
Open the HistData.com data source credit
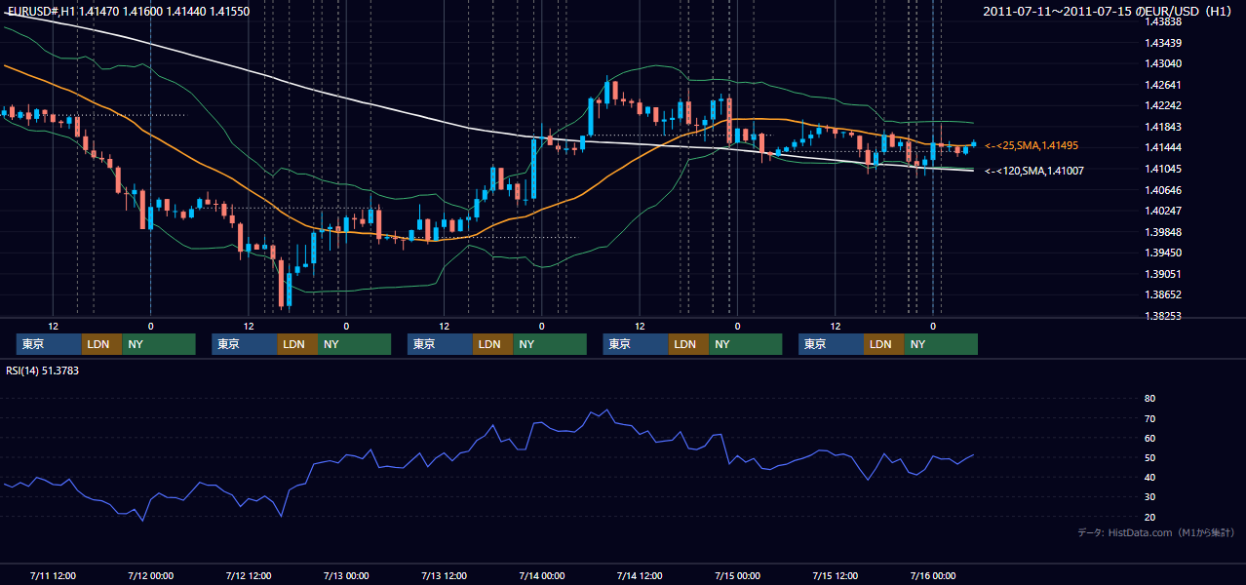pos(1156,532)
